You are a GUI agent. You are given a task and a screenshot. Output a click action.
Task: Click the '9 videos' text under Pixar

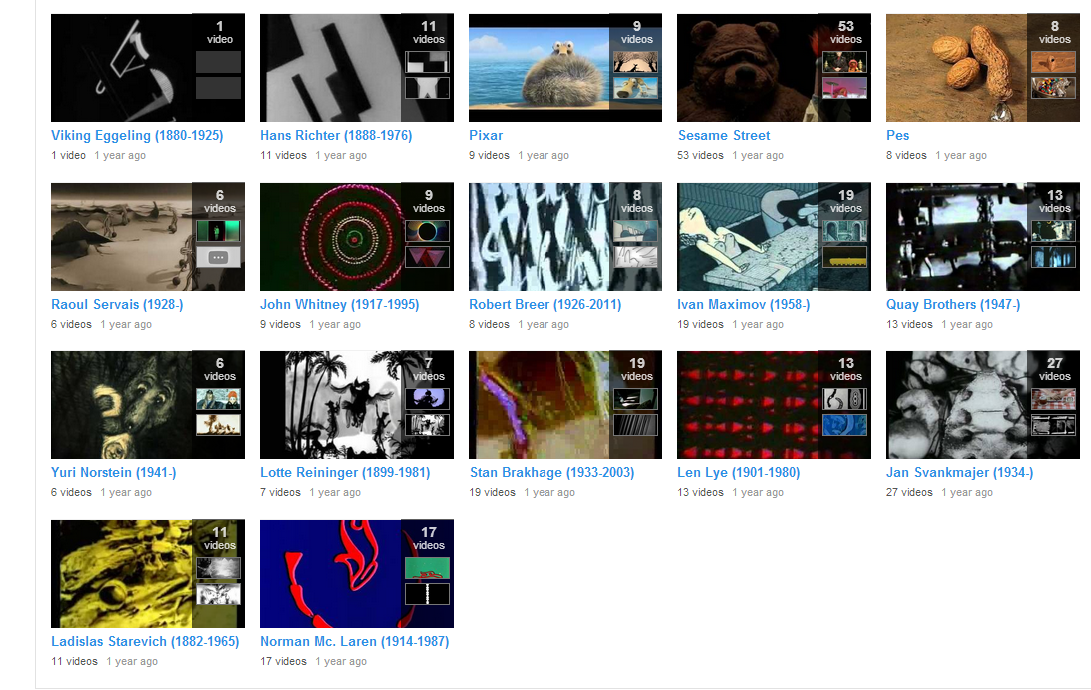(x=490, y=155)
